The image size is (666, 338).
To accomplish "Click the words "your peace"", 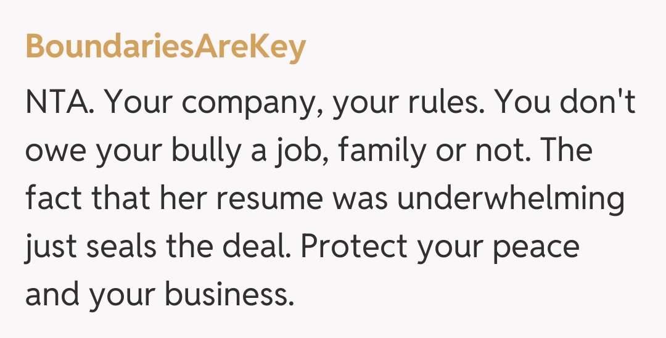I will pyautogui.click(x=499, y=247).
